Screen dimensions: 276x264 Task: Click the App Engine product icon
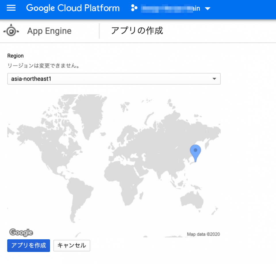coord(11,31)
